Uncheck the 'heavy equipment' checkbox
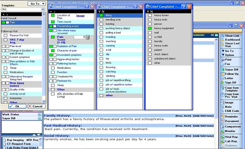This screenshot has width=245, height=149. pos(150,28)
